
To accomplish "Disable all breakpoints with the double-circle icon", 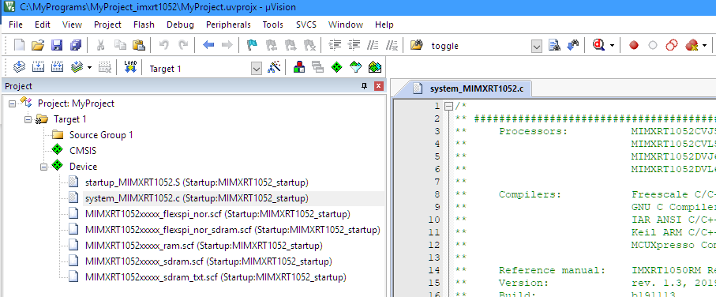I will [672, 45].
